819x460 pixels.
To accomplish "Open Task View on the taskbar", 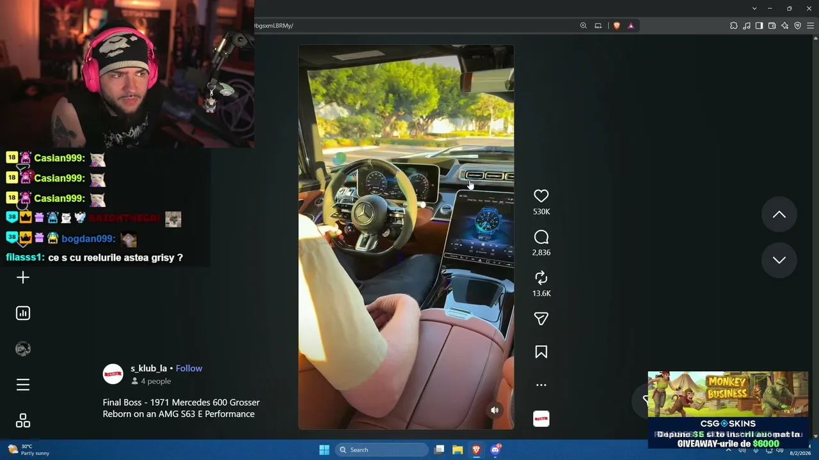I will (439, 450).
